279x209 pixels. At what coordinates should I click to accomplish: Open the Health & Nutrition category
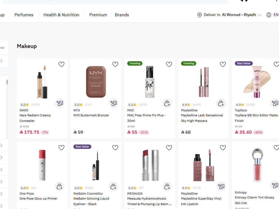[x=61, y=15]
